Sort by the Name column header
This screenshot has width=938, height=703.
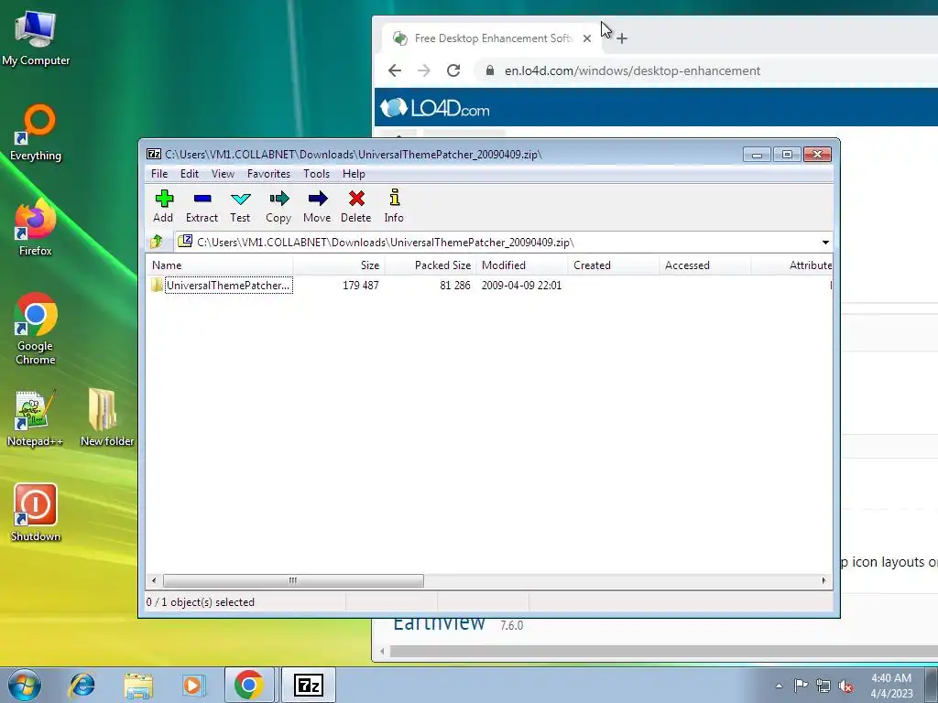(x=220, y=265)
